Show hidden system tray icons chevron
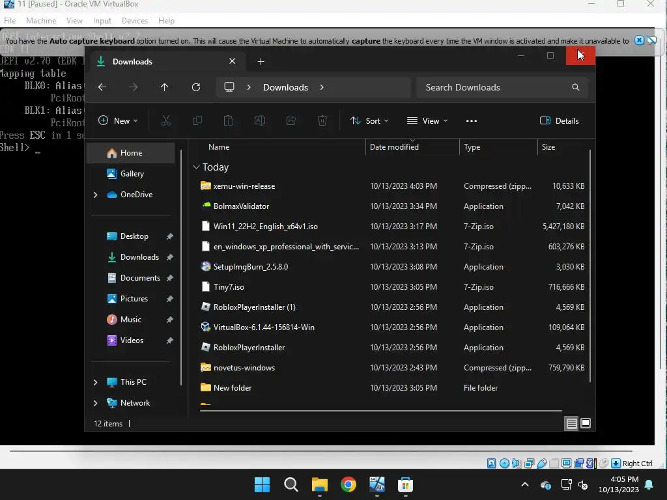 pos(525,484)
